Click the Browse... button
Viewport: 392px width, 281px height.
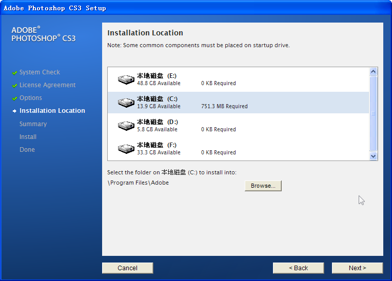[263, 186]
